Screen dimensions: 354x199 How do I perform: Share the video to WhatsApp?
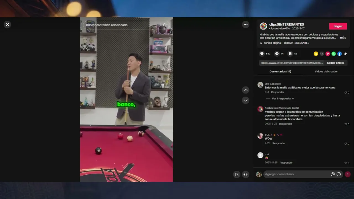(334, 54)
